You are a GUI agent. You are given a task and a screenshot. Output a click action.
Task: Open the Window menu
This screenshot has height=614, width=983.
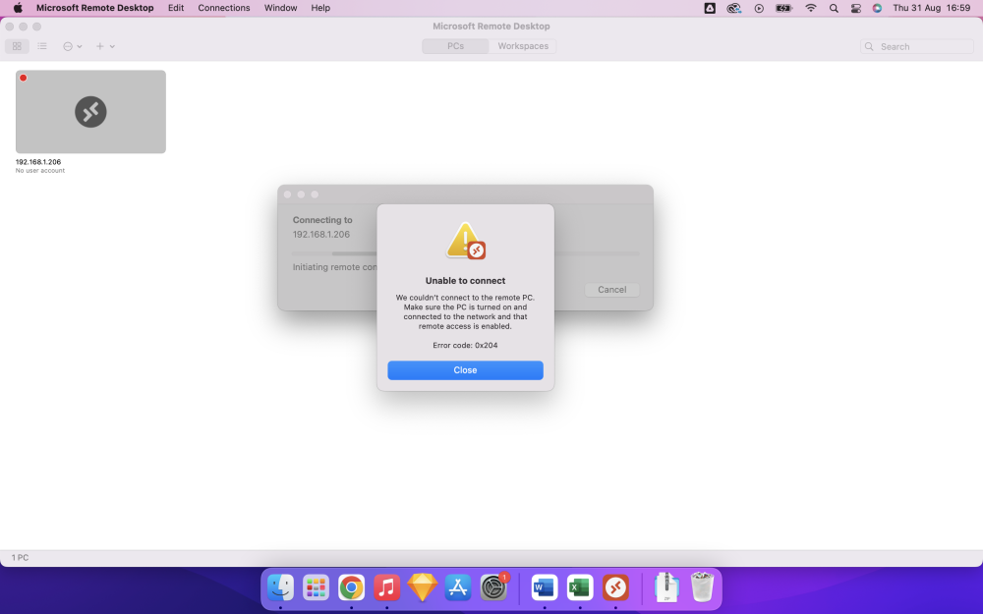[x=280, y=8]
